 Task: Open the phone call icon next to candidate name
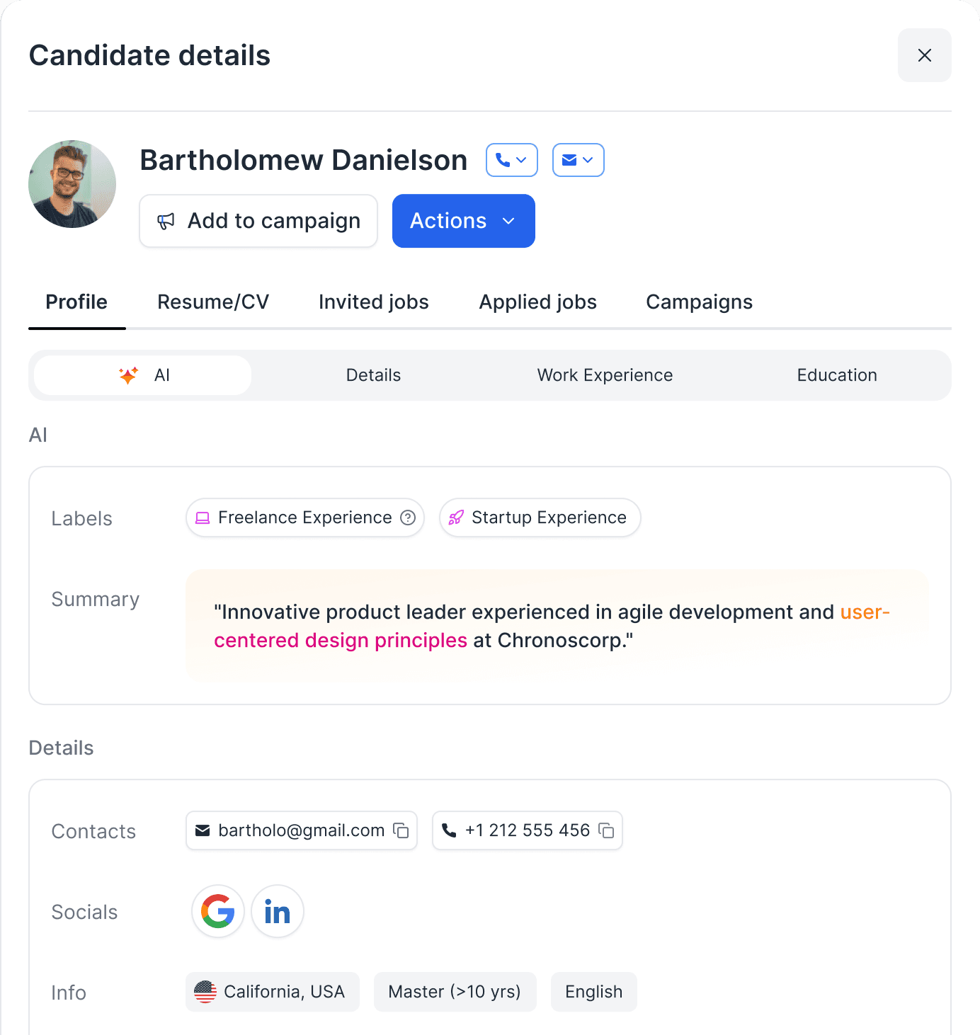(x=504, y=160)
